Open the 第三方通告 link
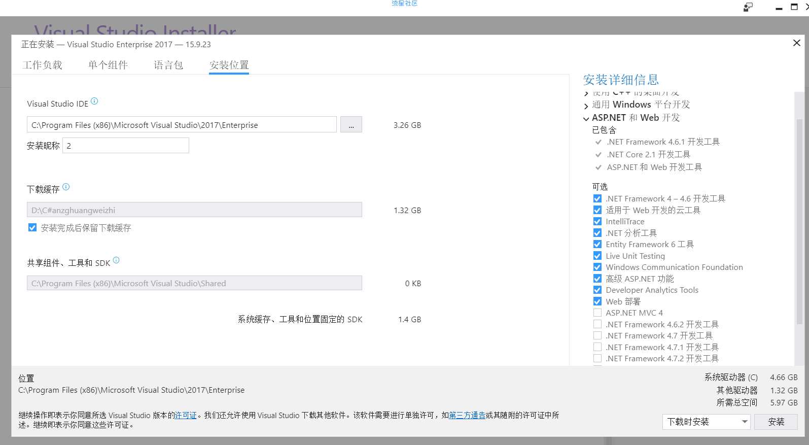 tap(467, 415)
